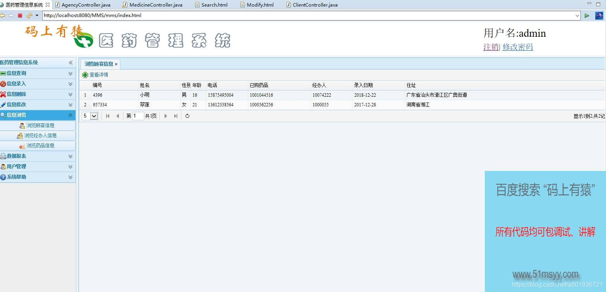This screenshot has width=606, height=292.
Task: Click the 浏览经办人信息 people icon
Action: [20, 136]
